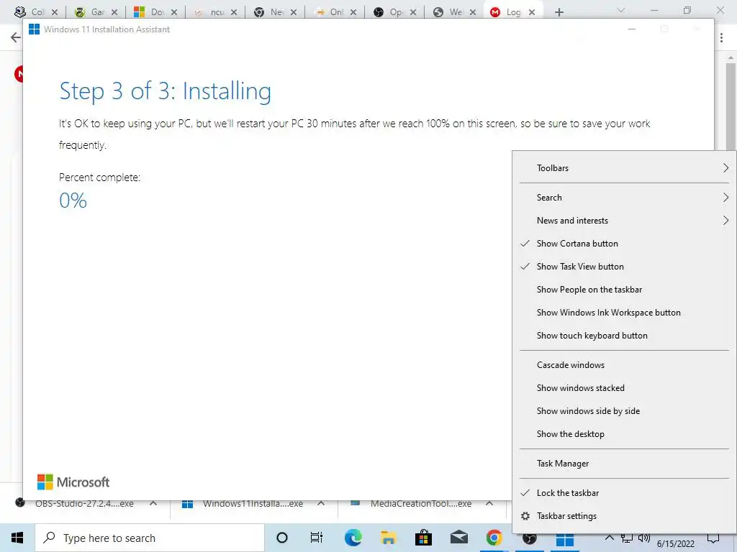Screen dimensions: 737x552
Task: Open Microsoft Store from the taskbar
Action: click(423, 538)
